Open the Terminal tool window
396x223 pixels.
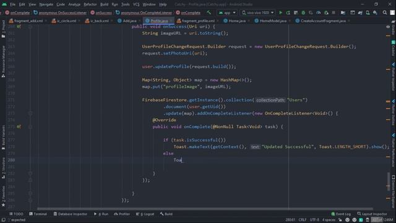(x=38, y=214)
